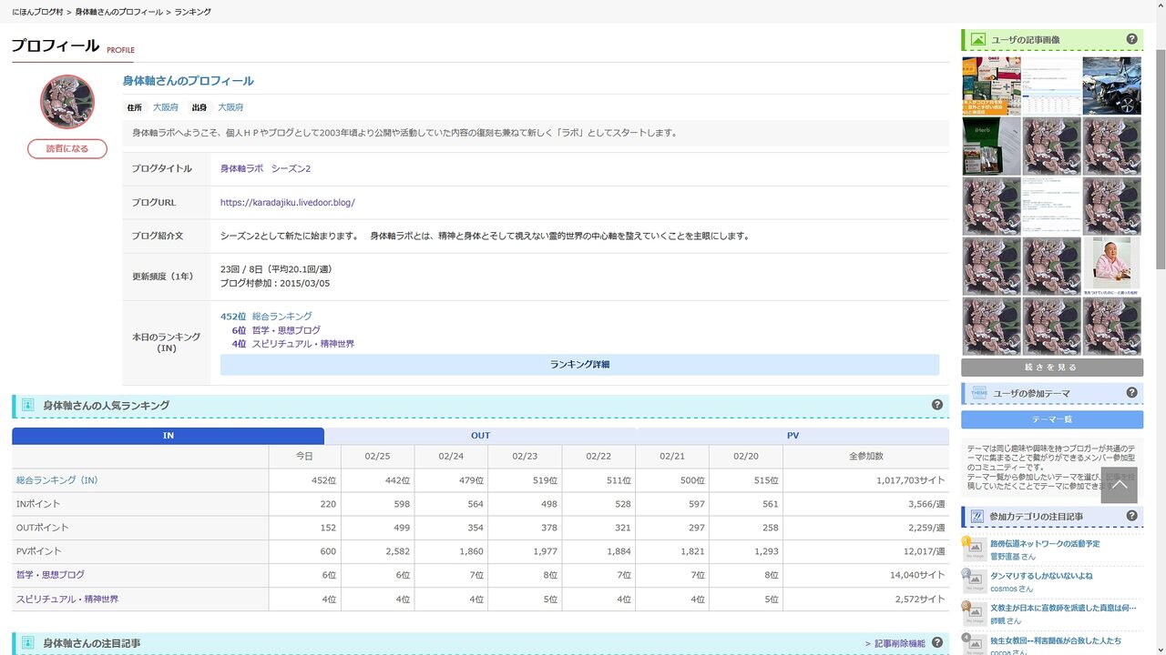Open the book covers article thumbnail
1166x655 pixels.
[x=991, y=86]
